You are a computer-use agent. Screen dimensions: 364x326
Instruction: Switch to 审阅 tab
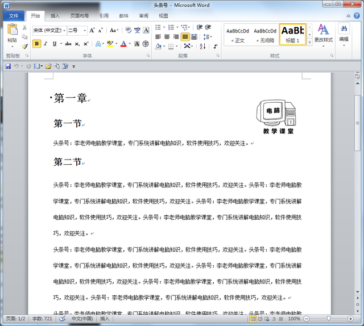[144, 16]
